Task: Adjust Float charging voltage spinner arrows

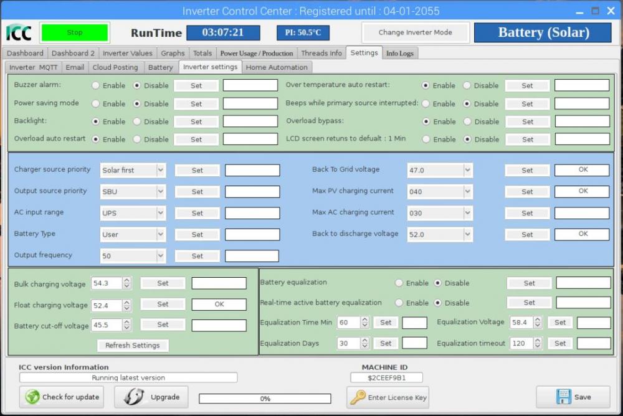Action: (126, 305)
